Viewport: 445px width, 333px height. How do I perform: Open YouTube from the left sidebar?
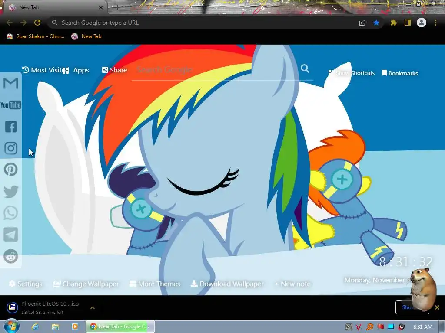point(11,105)
